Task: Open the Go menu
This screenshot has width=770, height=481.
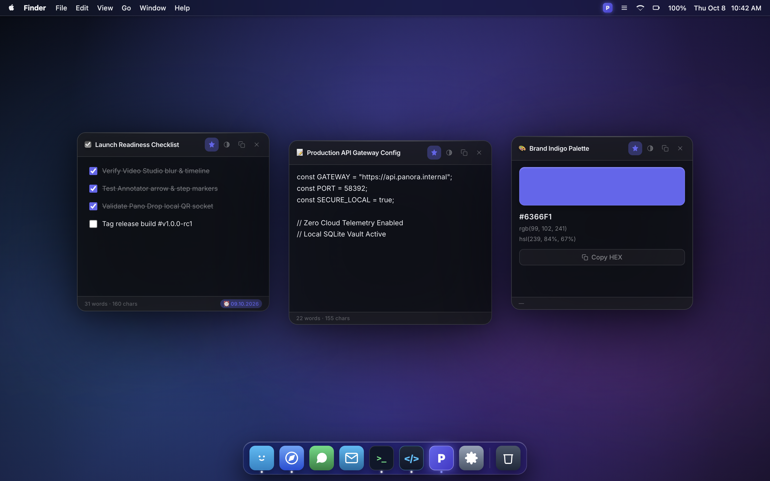Action: [126, 8]
